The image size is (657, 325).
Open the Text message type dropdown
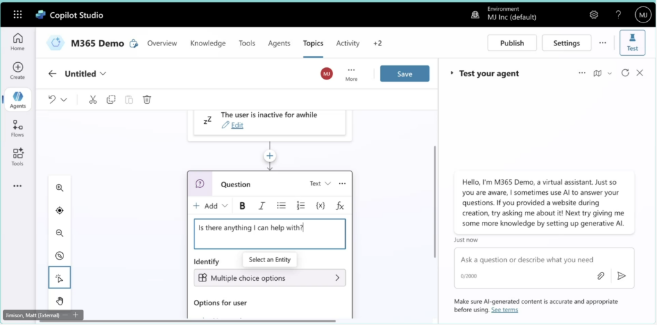tap(321, 183)
